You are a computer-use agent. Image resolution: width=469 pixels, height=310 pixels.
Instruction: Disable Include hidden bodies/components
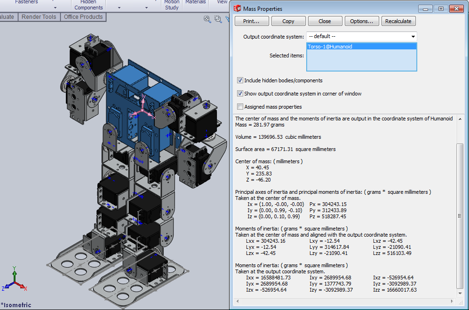(x=240, y=80)
